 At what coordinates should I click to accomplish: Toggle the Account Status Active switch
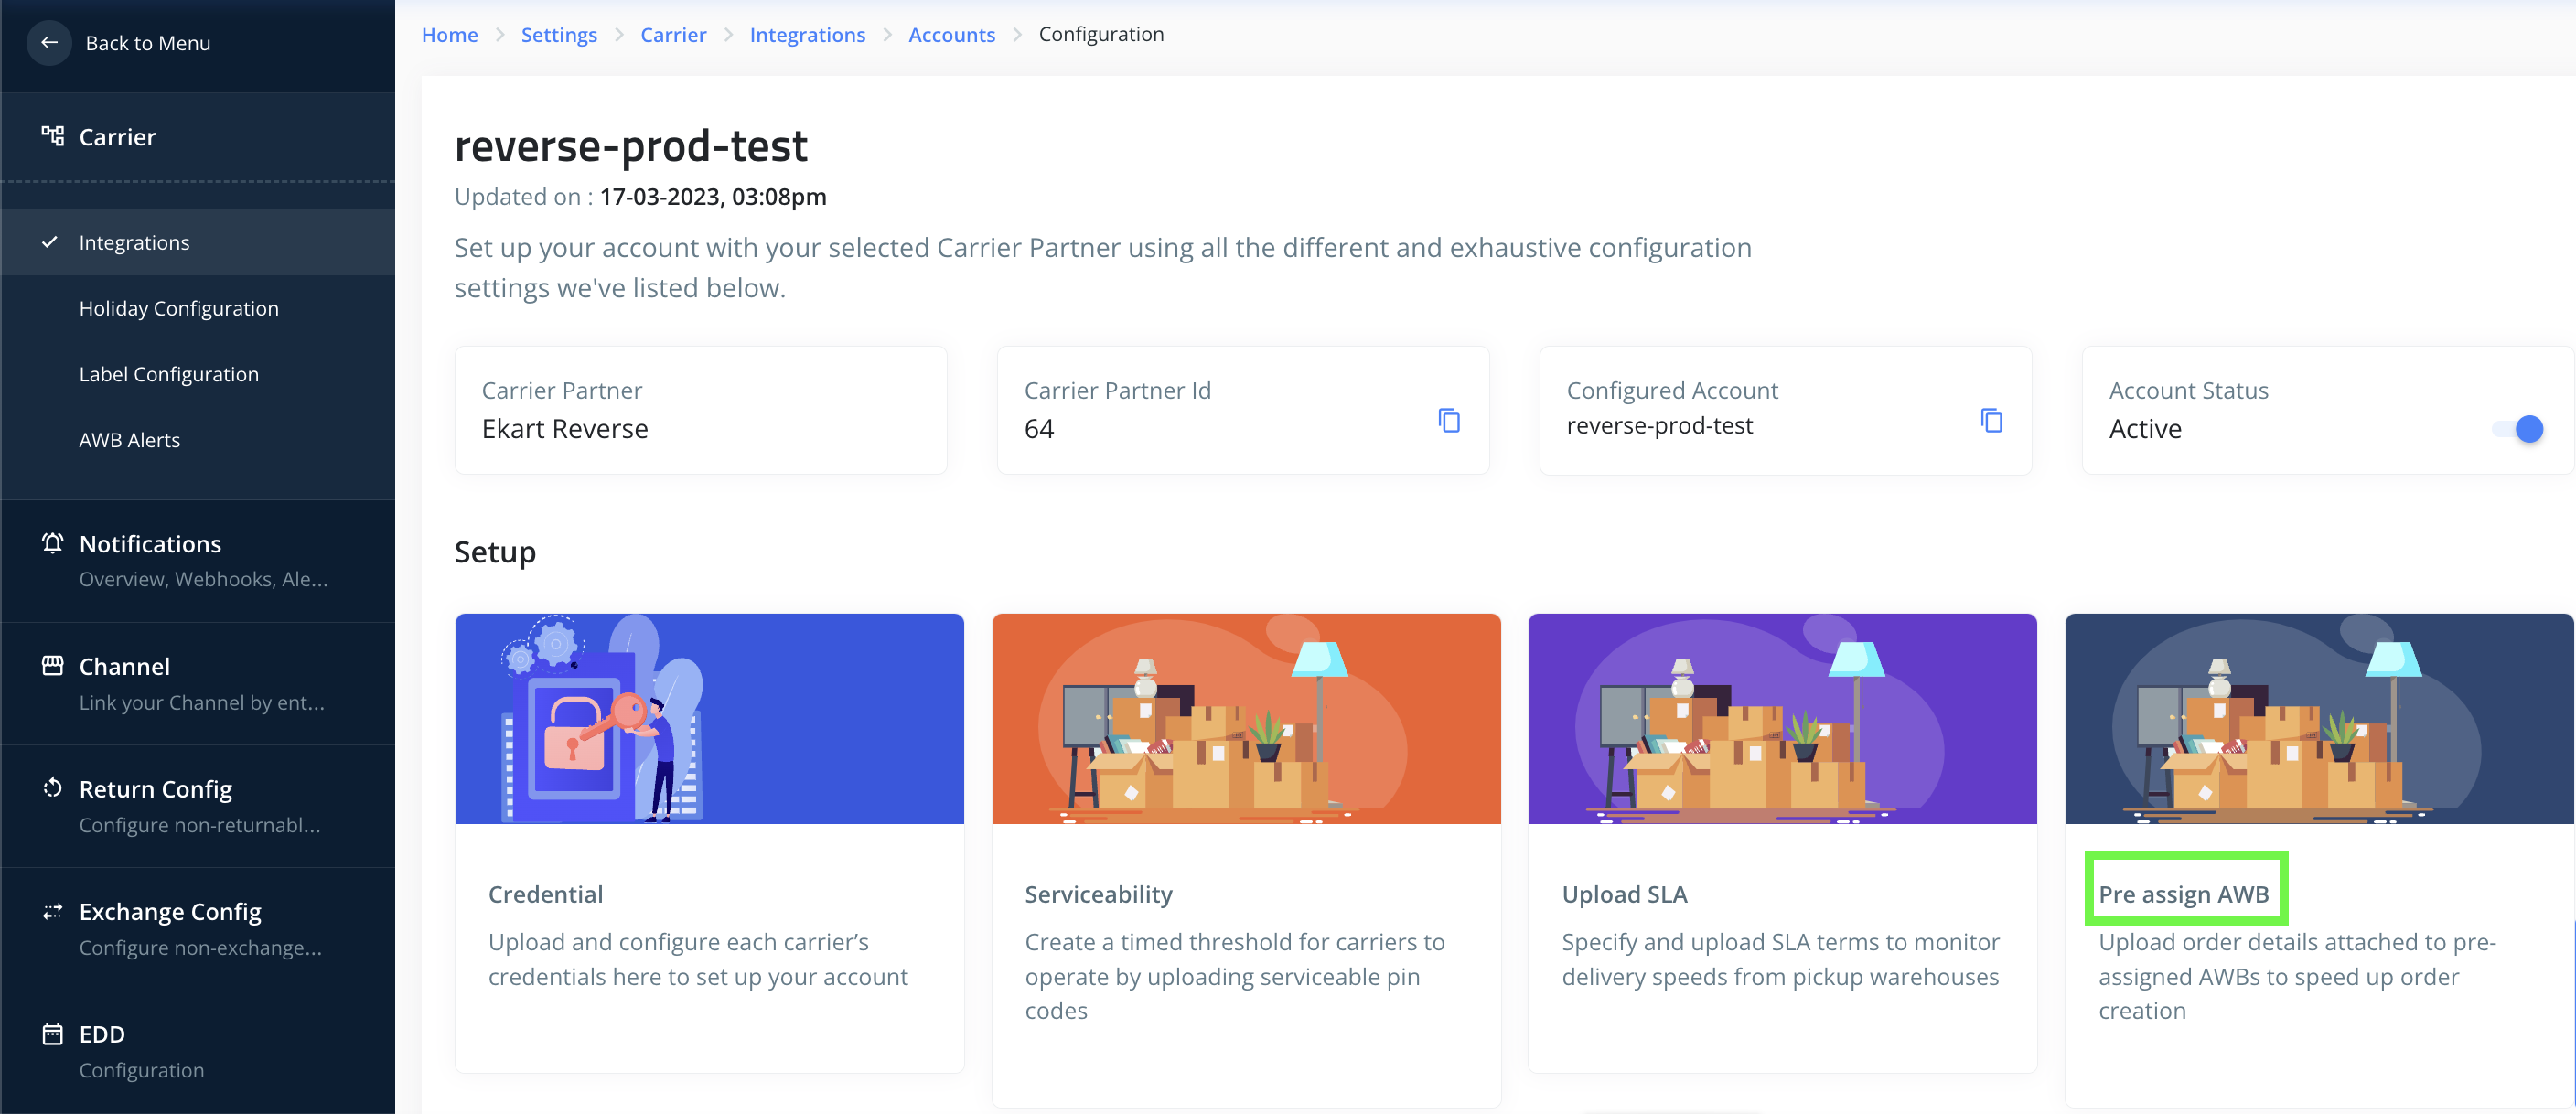click(2518, 429)
